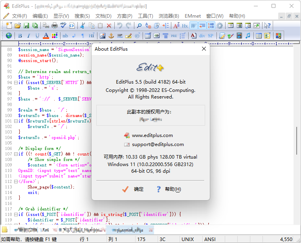Screen dimensions: 301x243
Task: Apply bold HTML tag with the B icon
Action: 20,36
